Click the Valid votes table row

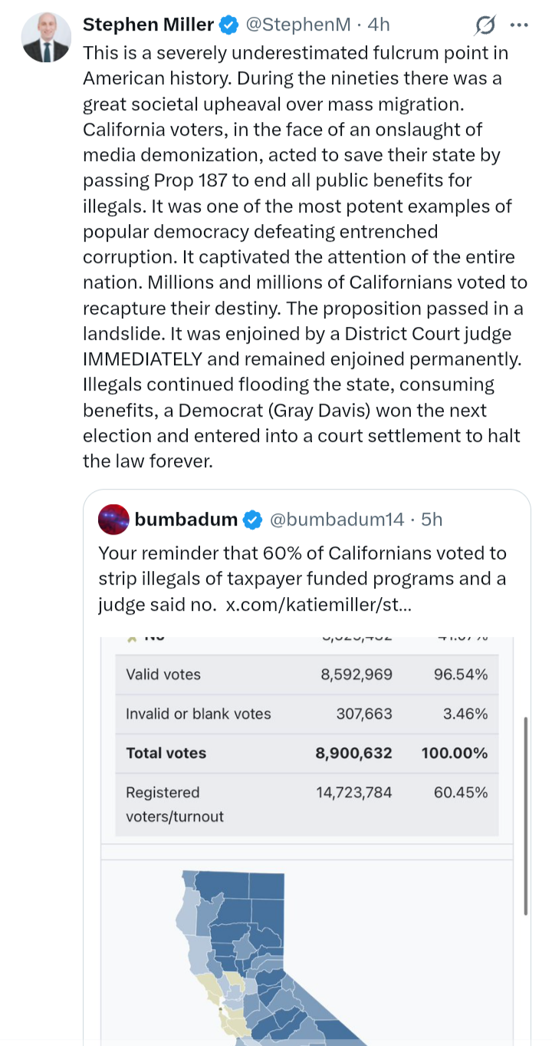[x=307, y=675]
